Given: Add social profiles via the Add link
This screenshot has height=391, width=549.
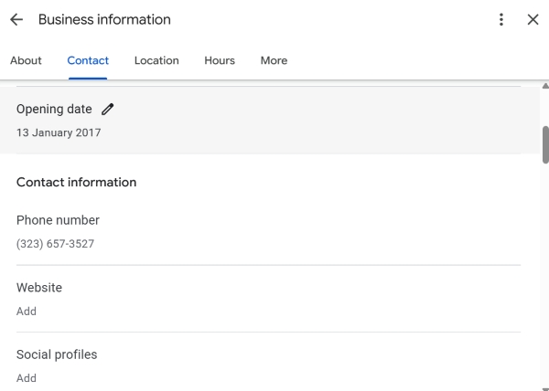Looking at the screenshot, I should point(27,378).
